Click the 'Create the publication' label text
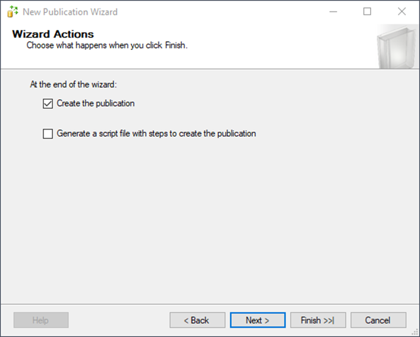 (96, 103)
